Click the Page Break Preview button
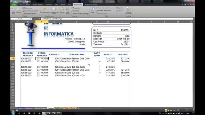Image resolution: width=205 pixels, height=115 pixels. coord(171,110)
